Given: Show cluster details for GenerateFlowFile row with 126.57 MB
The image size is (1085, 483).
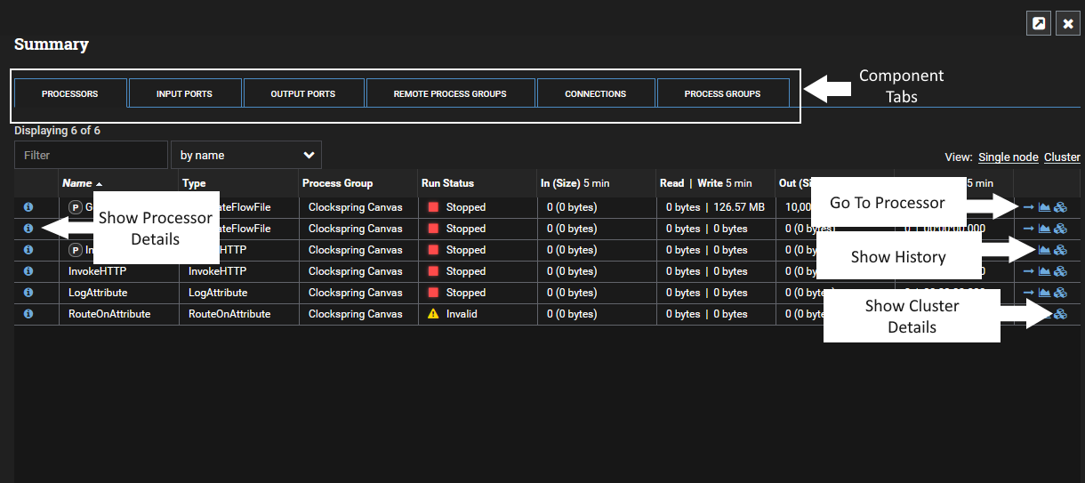Looking at the screenshot, I should (1060, 207).
